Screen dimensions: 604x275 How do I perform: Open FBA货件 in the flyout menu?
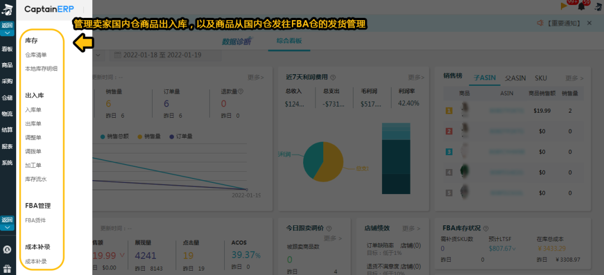[35, 220]
